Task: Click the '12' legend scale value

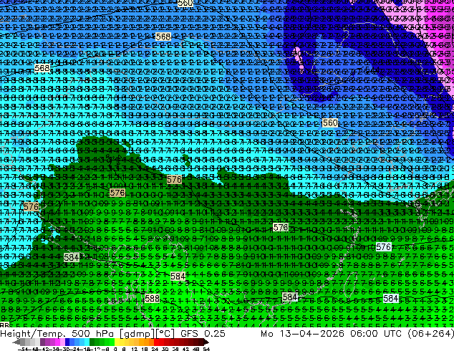Action: tap(135, 350)
